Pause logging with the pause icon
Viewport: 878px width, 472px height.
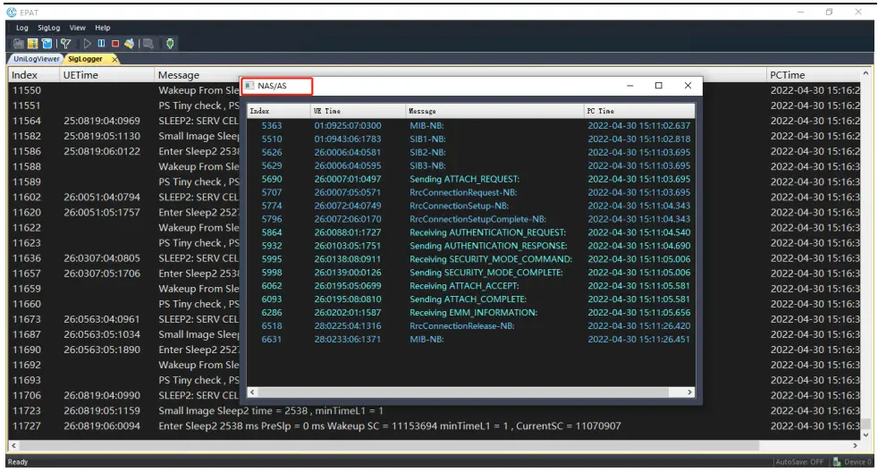(101, 43)
